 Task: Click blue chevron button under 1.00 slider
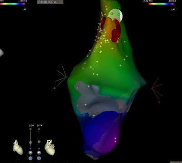point(30,158)
